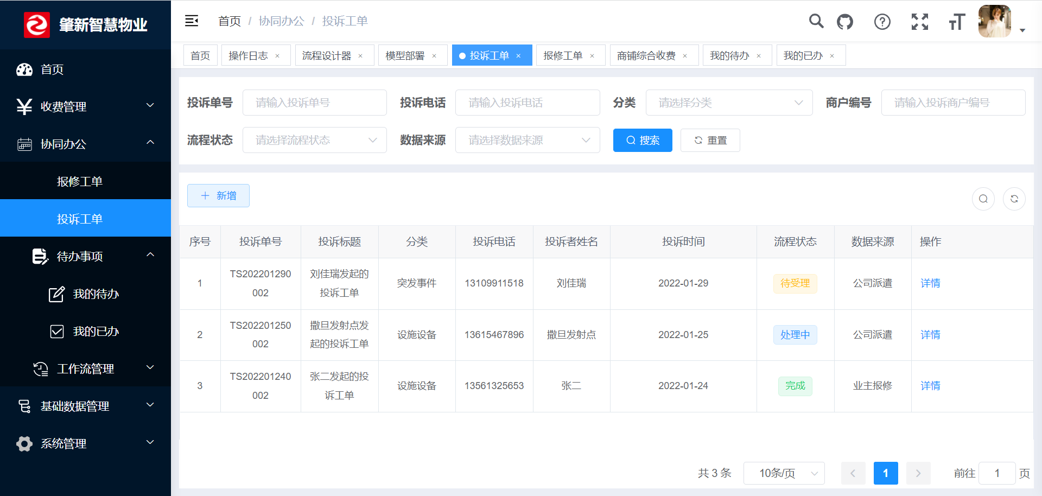Open 详情 for the 张二 complaint

point(930,386)
